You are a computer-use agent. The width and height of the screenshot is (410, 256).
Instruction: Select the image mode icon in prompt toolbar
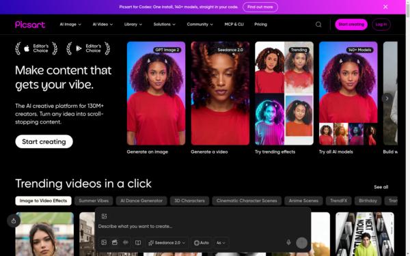tap(104, 242)
